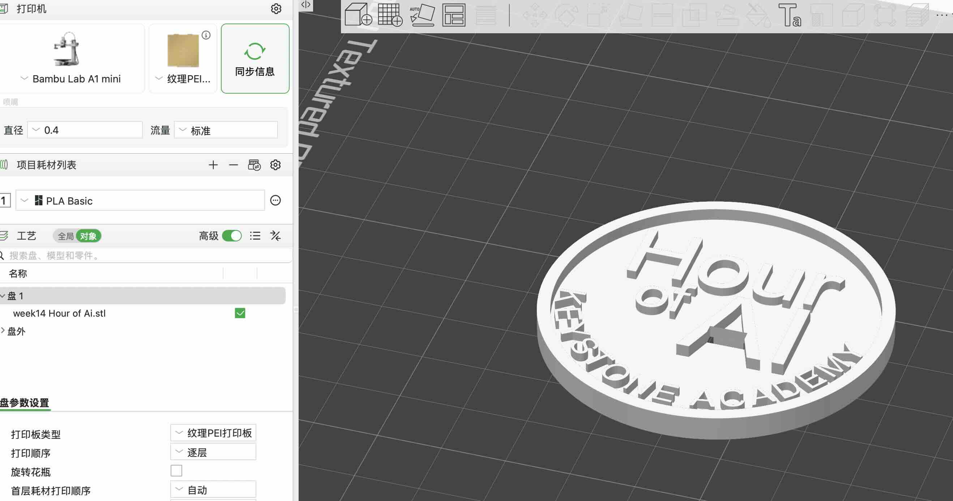This screenshot has height=501, width=953.
Task: Enable the 旋转花瓶 checkbox
Action: (176, 471)
